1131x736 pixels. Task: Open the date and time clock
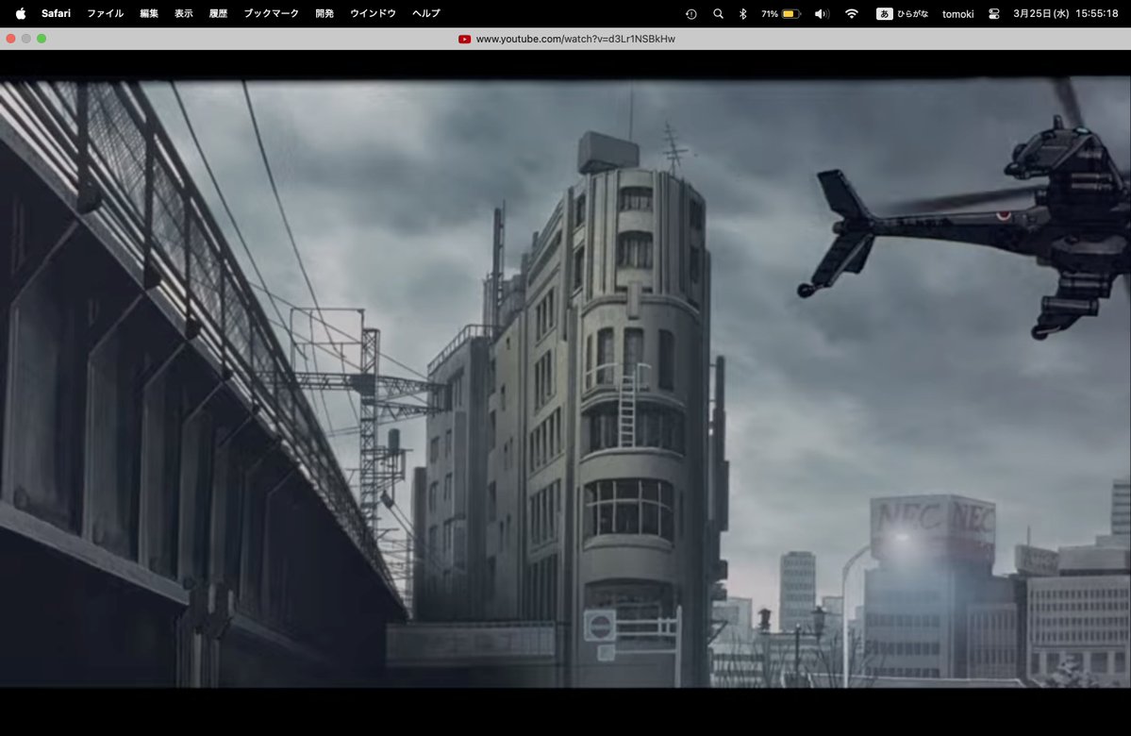click(x=1065, y=14)
